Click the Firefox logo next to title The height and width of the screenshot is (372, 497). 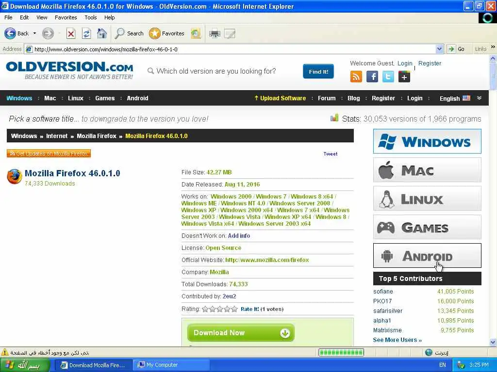[15, 176]
